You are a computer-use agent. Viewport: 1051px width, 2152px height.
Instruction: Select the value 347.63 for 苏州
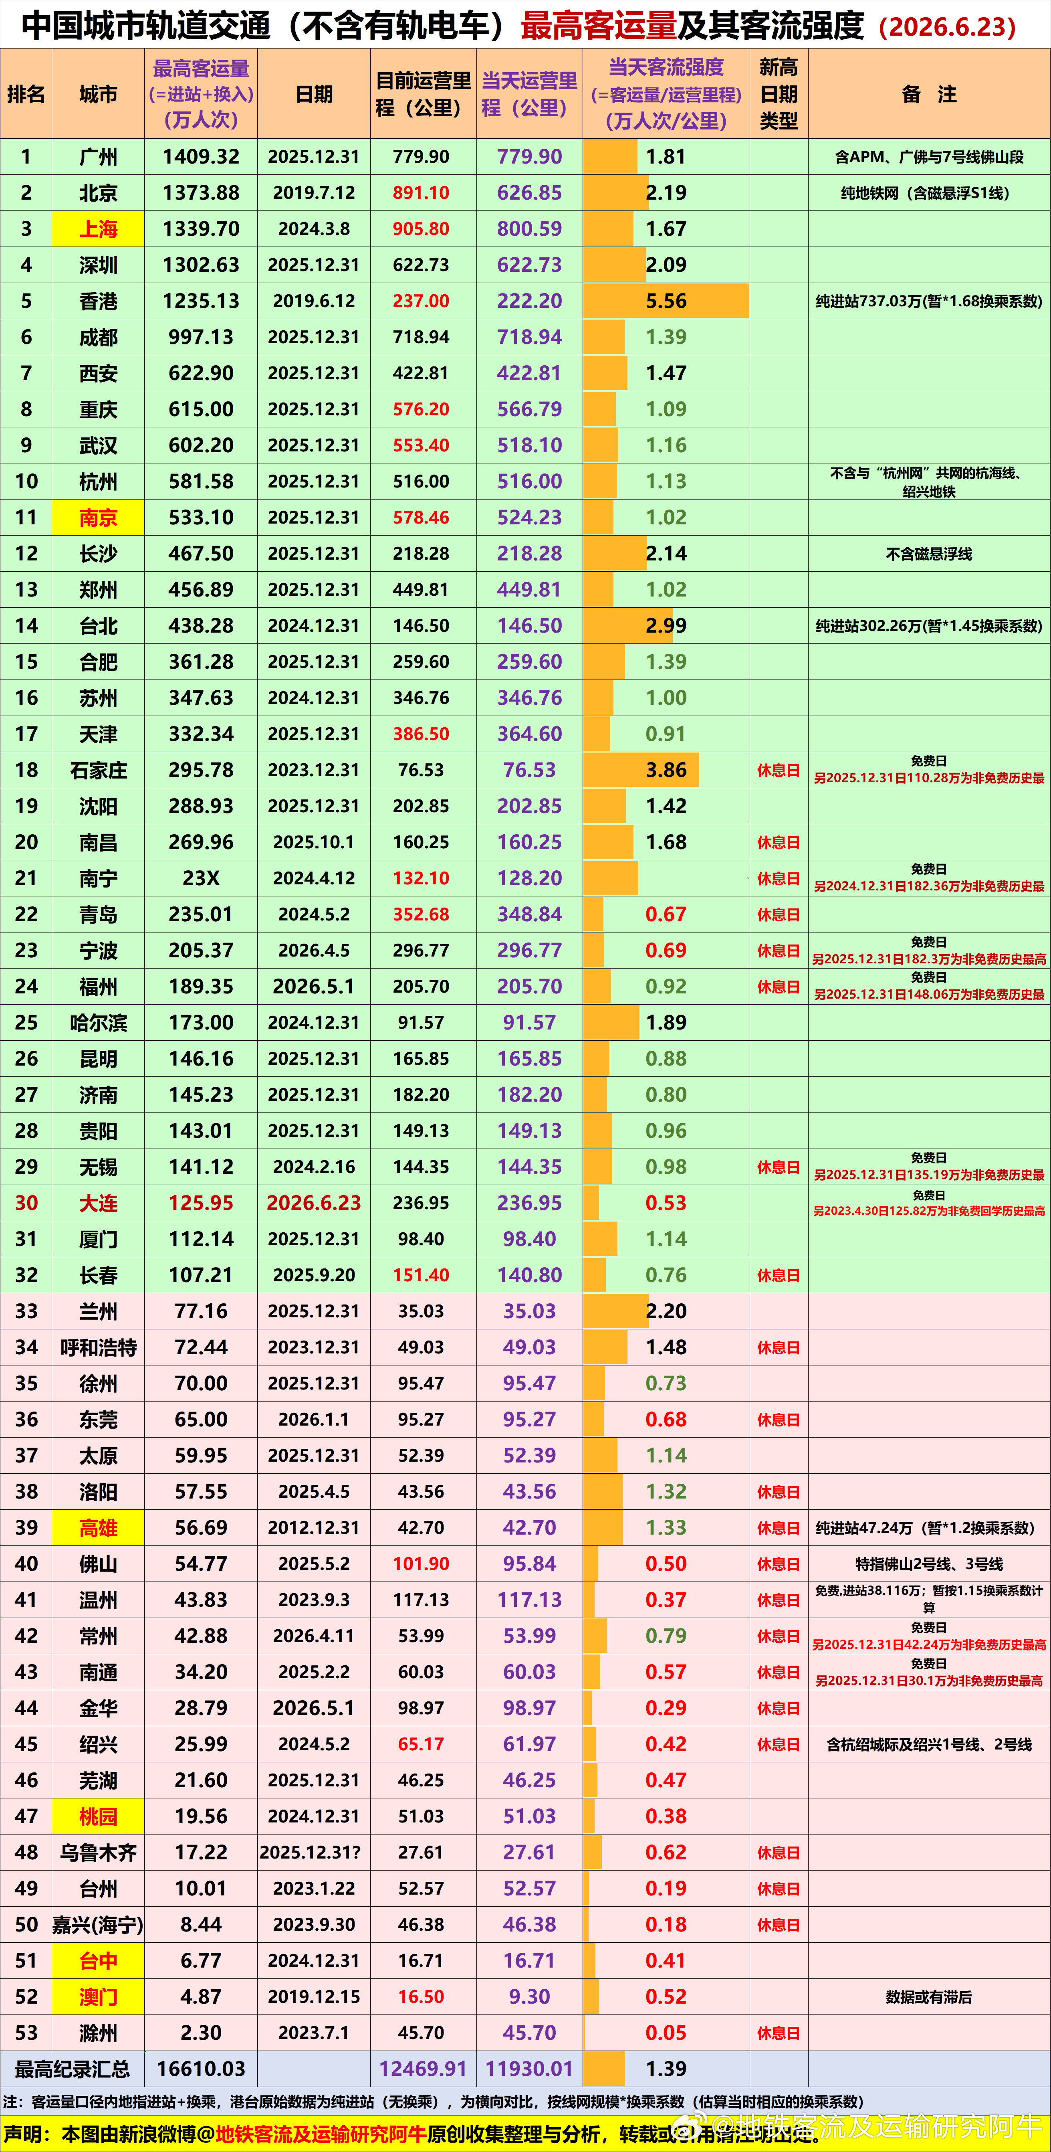[x=201, y=698]
